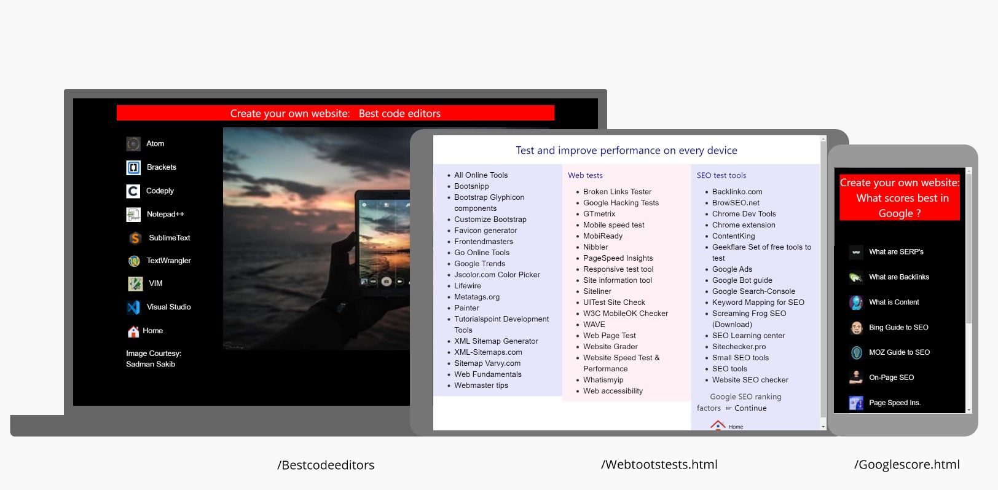The image size is (998, 490).
Task: Click the icon beside What are Backlinks
Action: [x=856, y=277]
